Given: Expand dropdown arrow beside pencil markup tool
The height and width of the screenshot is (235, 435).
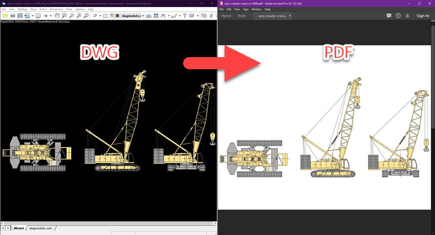Looking at the screenshot, I should (x=180, y=16).
